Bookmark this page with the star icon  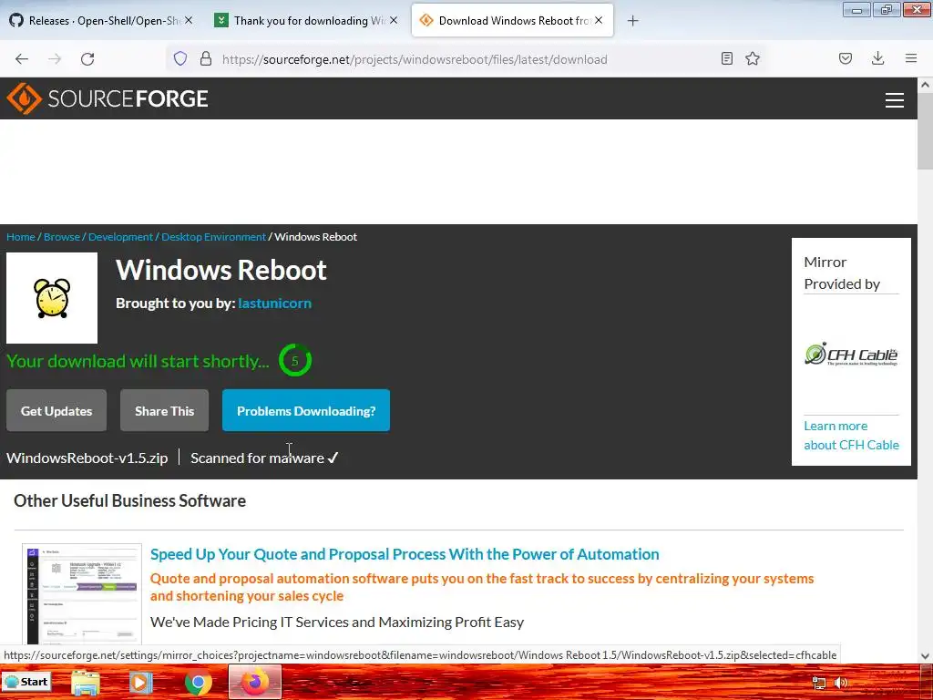[753, 58]
